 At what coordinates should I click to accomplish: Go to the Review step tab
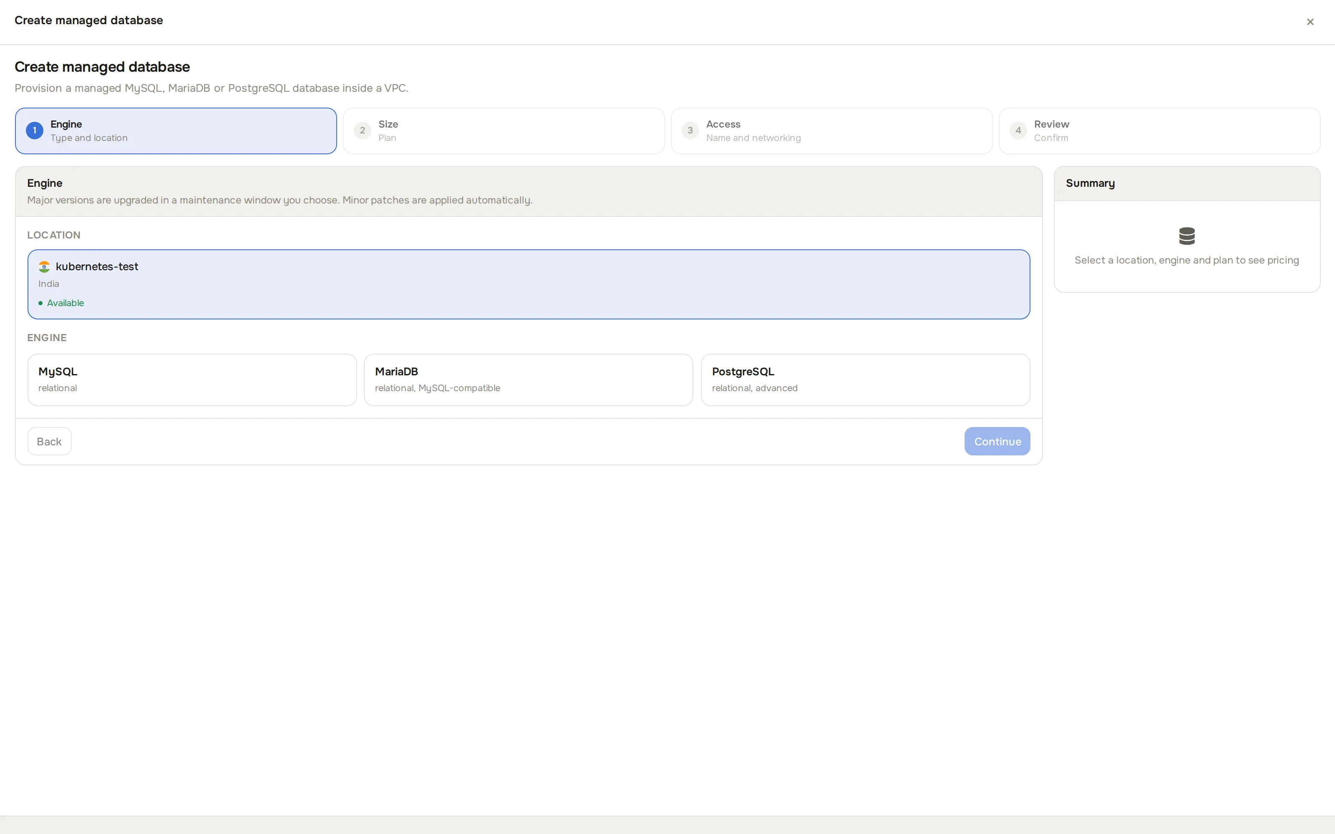tap(1159, 131)
